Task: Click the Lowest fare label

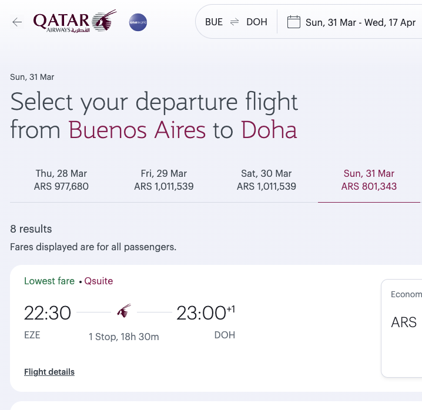Action: (49, 281)
